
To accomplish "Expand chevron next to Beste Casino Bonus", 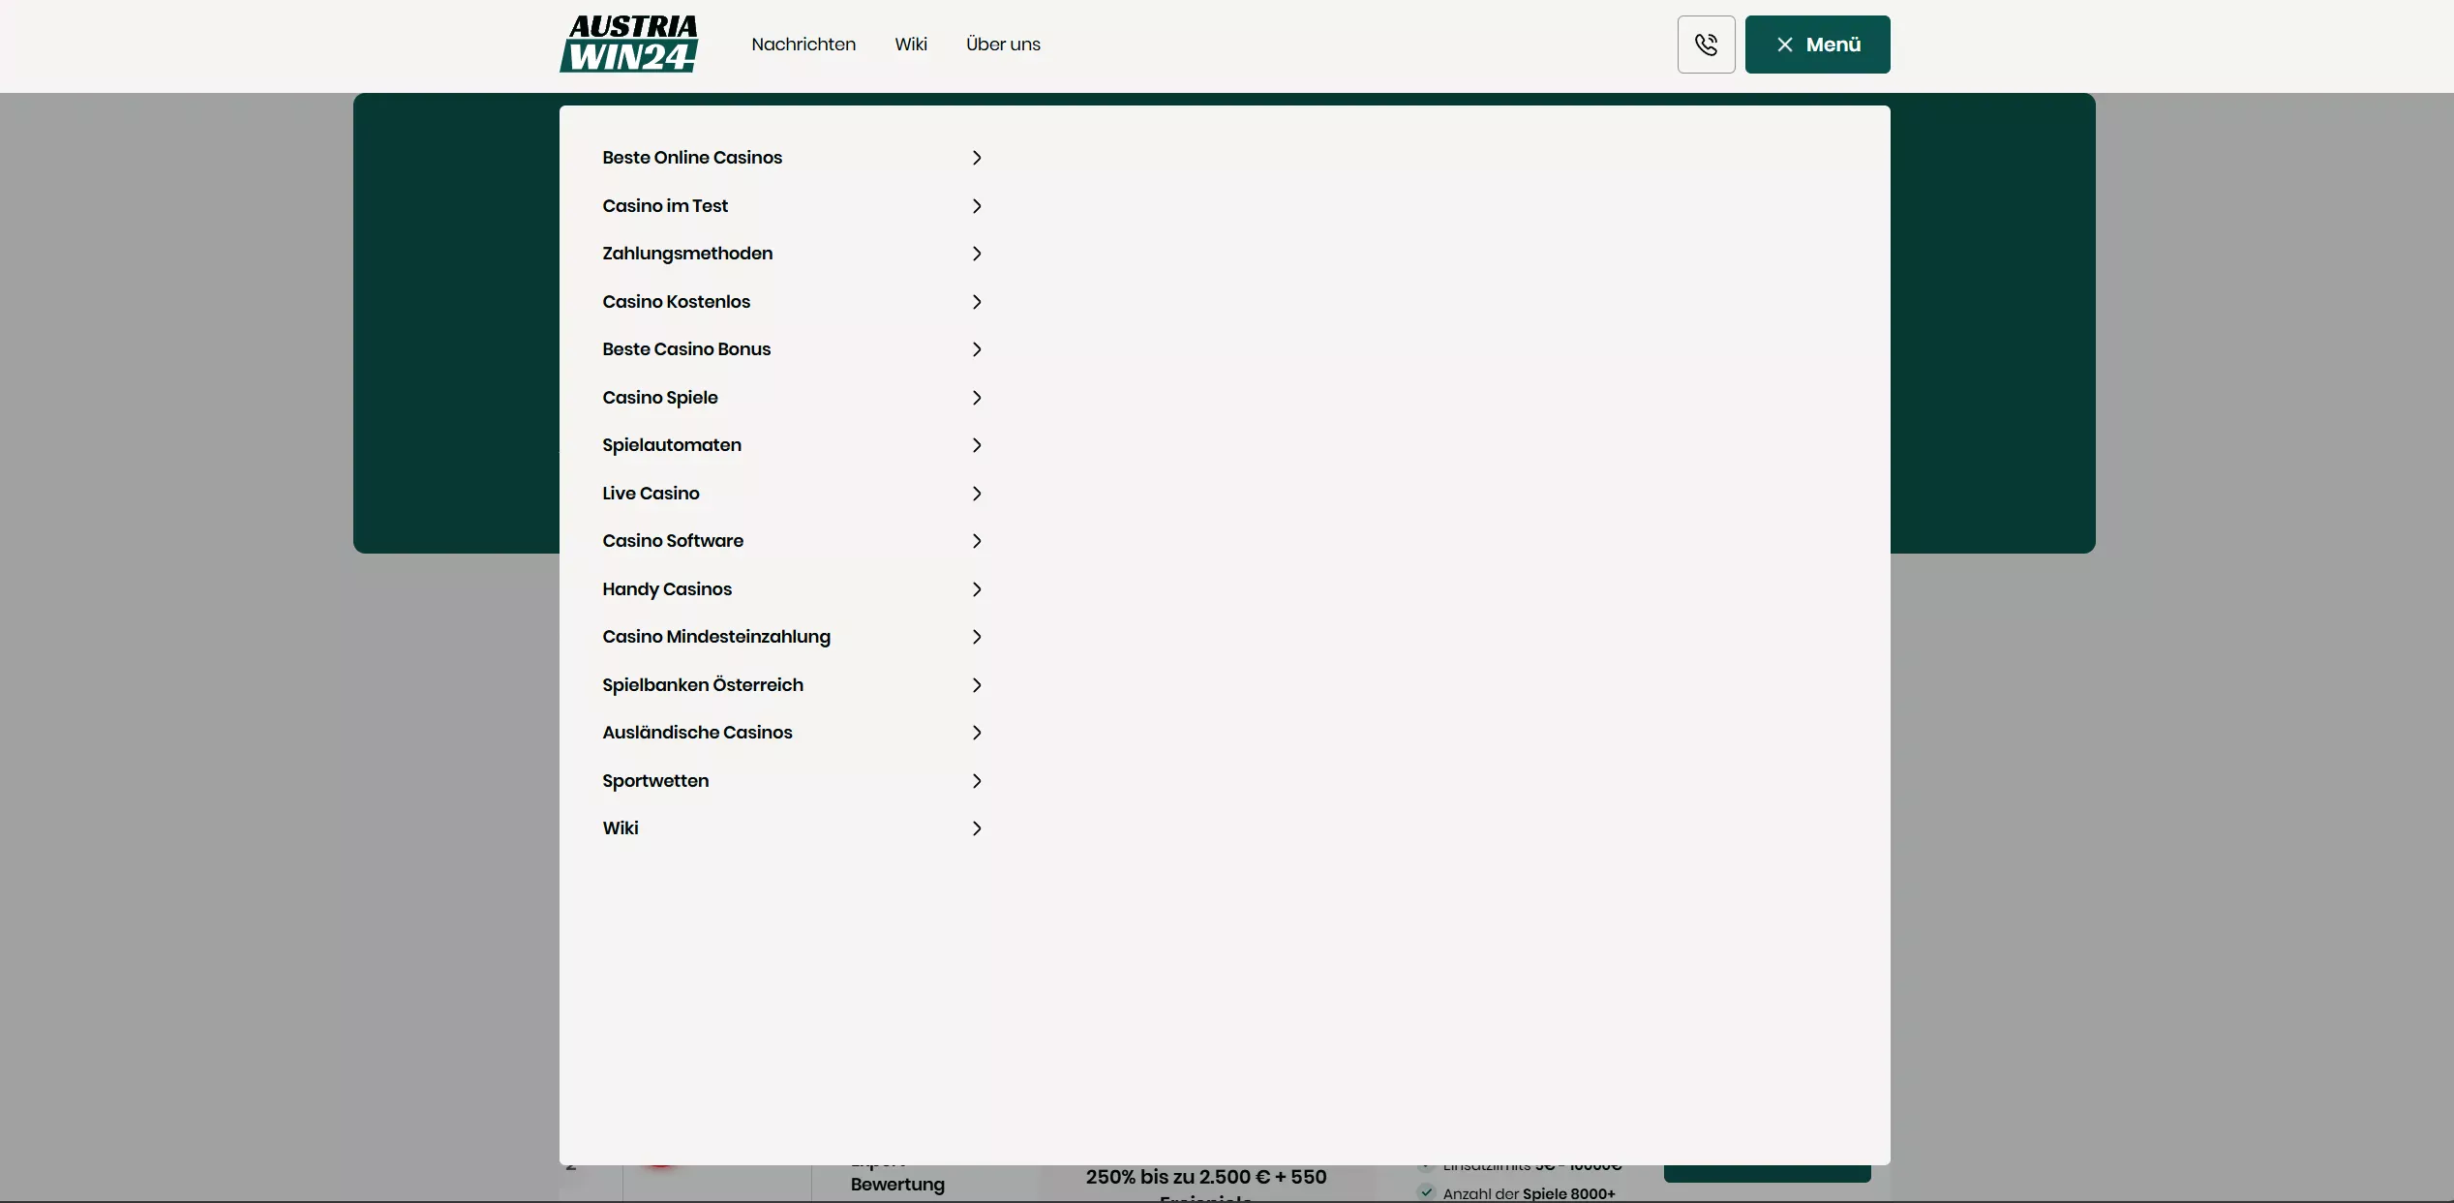I will tap(977, 349).
